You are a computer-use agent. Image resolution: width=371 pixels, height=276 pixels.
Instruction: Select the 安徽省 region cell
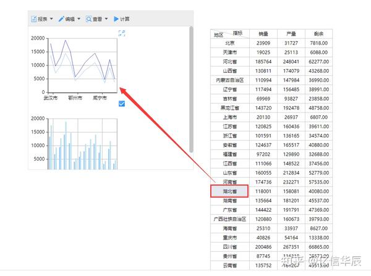[230, 145]
